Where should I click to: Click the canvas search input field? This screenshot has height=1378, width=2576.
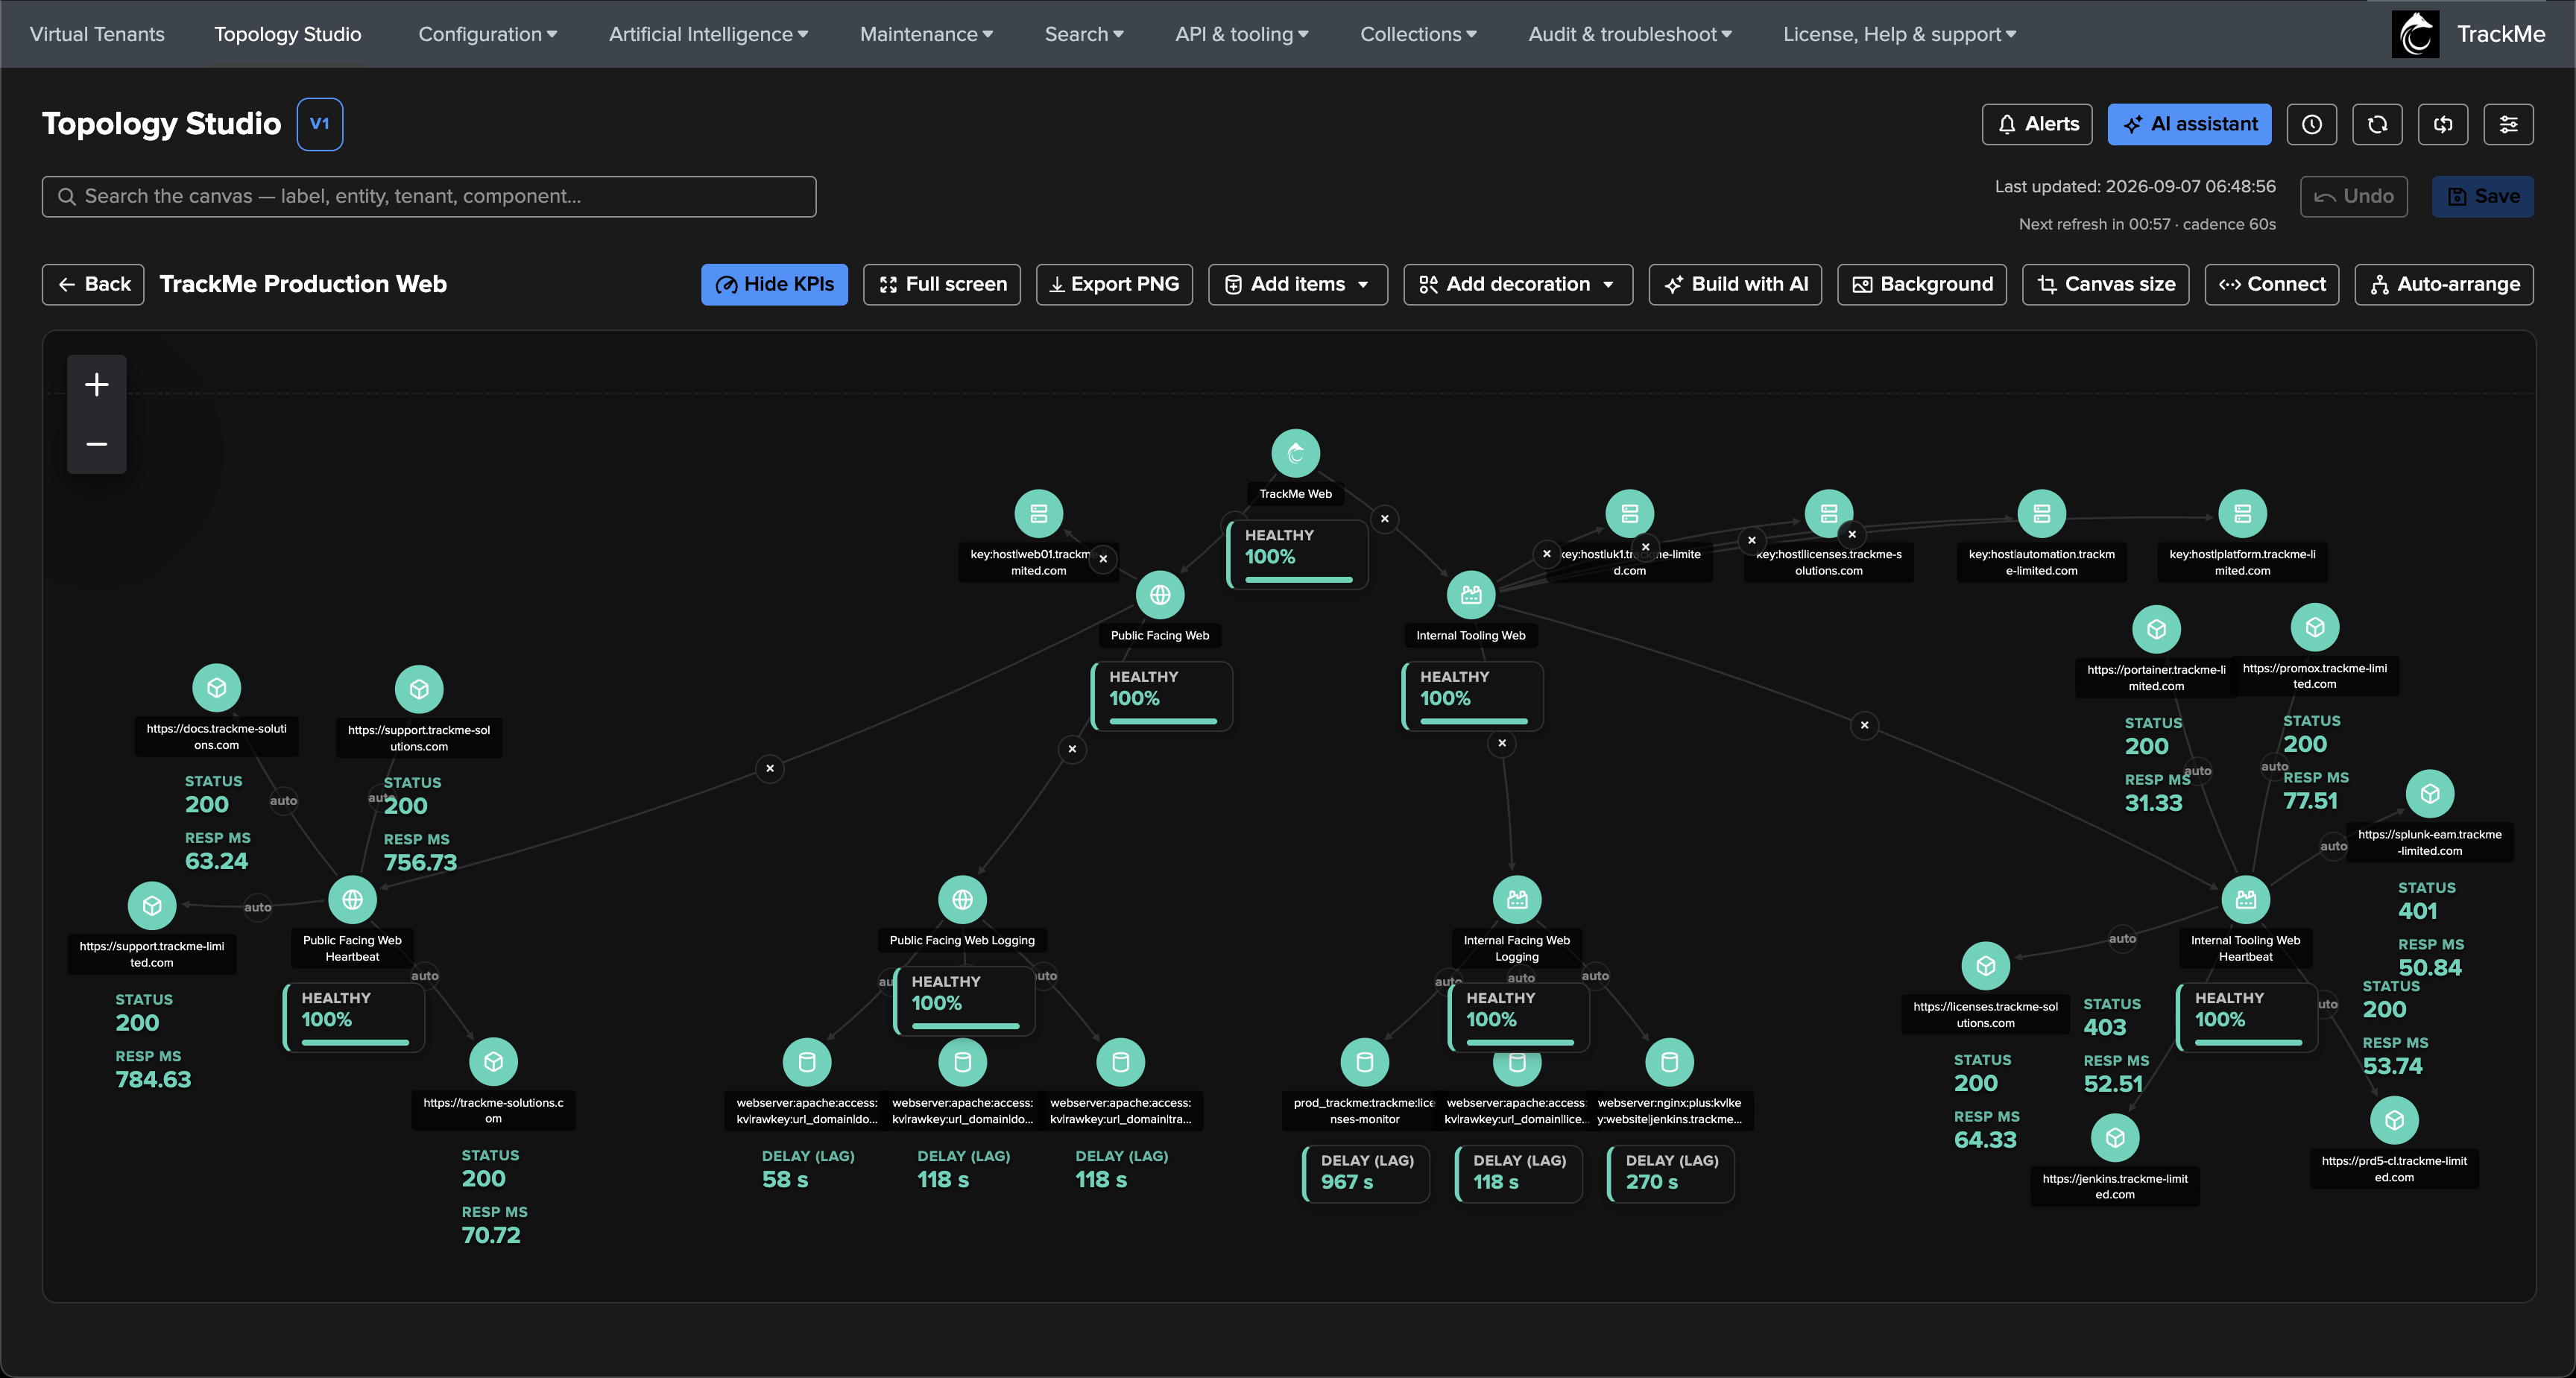click(x=429, y=196)
